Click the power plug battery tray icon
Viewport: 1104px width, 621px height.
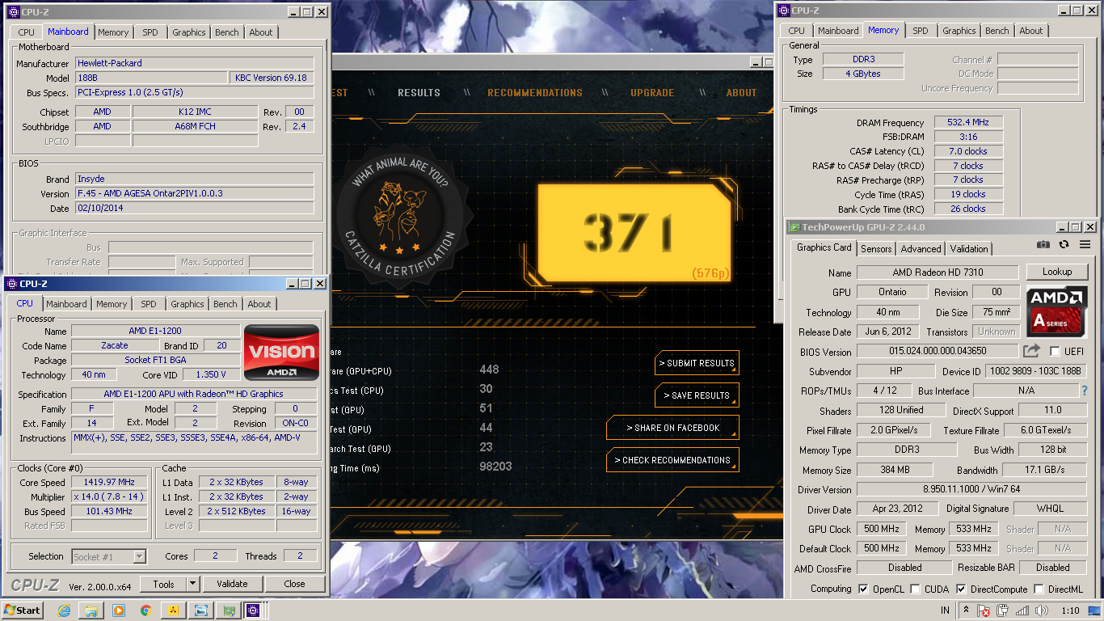[x=1004, y=610]
